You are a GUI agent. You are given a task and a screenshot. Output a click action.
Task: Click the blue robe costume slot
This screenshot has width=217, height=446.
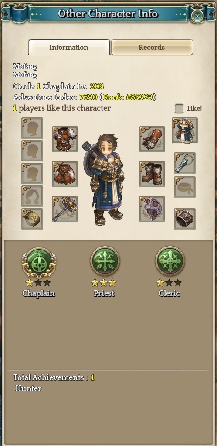185,130
